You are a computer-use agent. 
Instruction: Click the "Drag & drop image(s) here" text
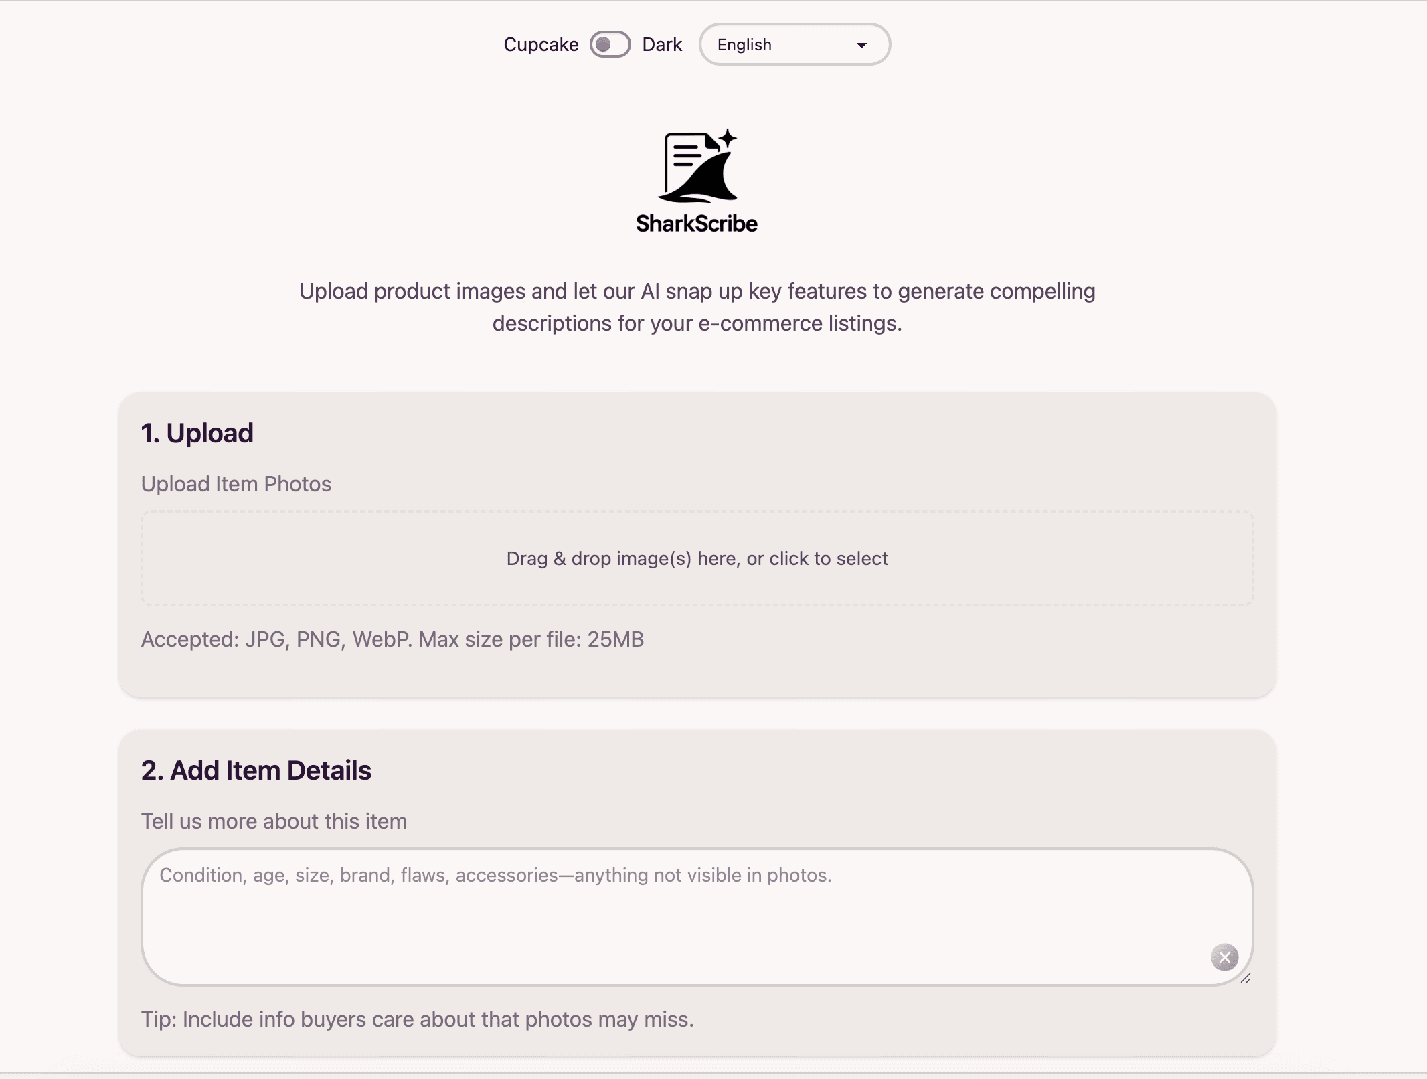[697, 558]
